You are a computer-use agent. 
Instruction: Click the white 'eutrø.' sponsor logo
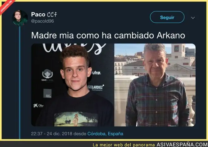96,73
